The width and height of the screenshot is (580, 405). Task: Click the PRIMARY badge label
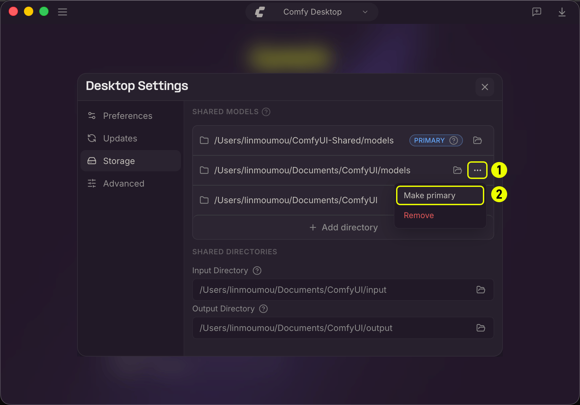[x=429, y=140]
